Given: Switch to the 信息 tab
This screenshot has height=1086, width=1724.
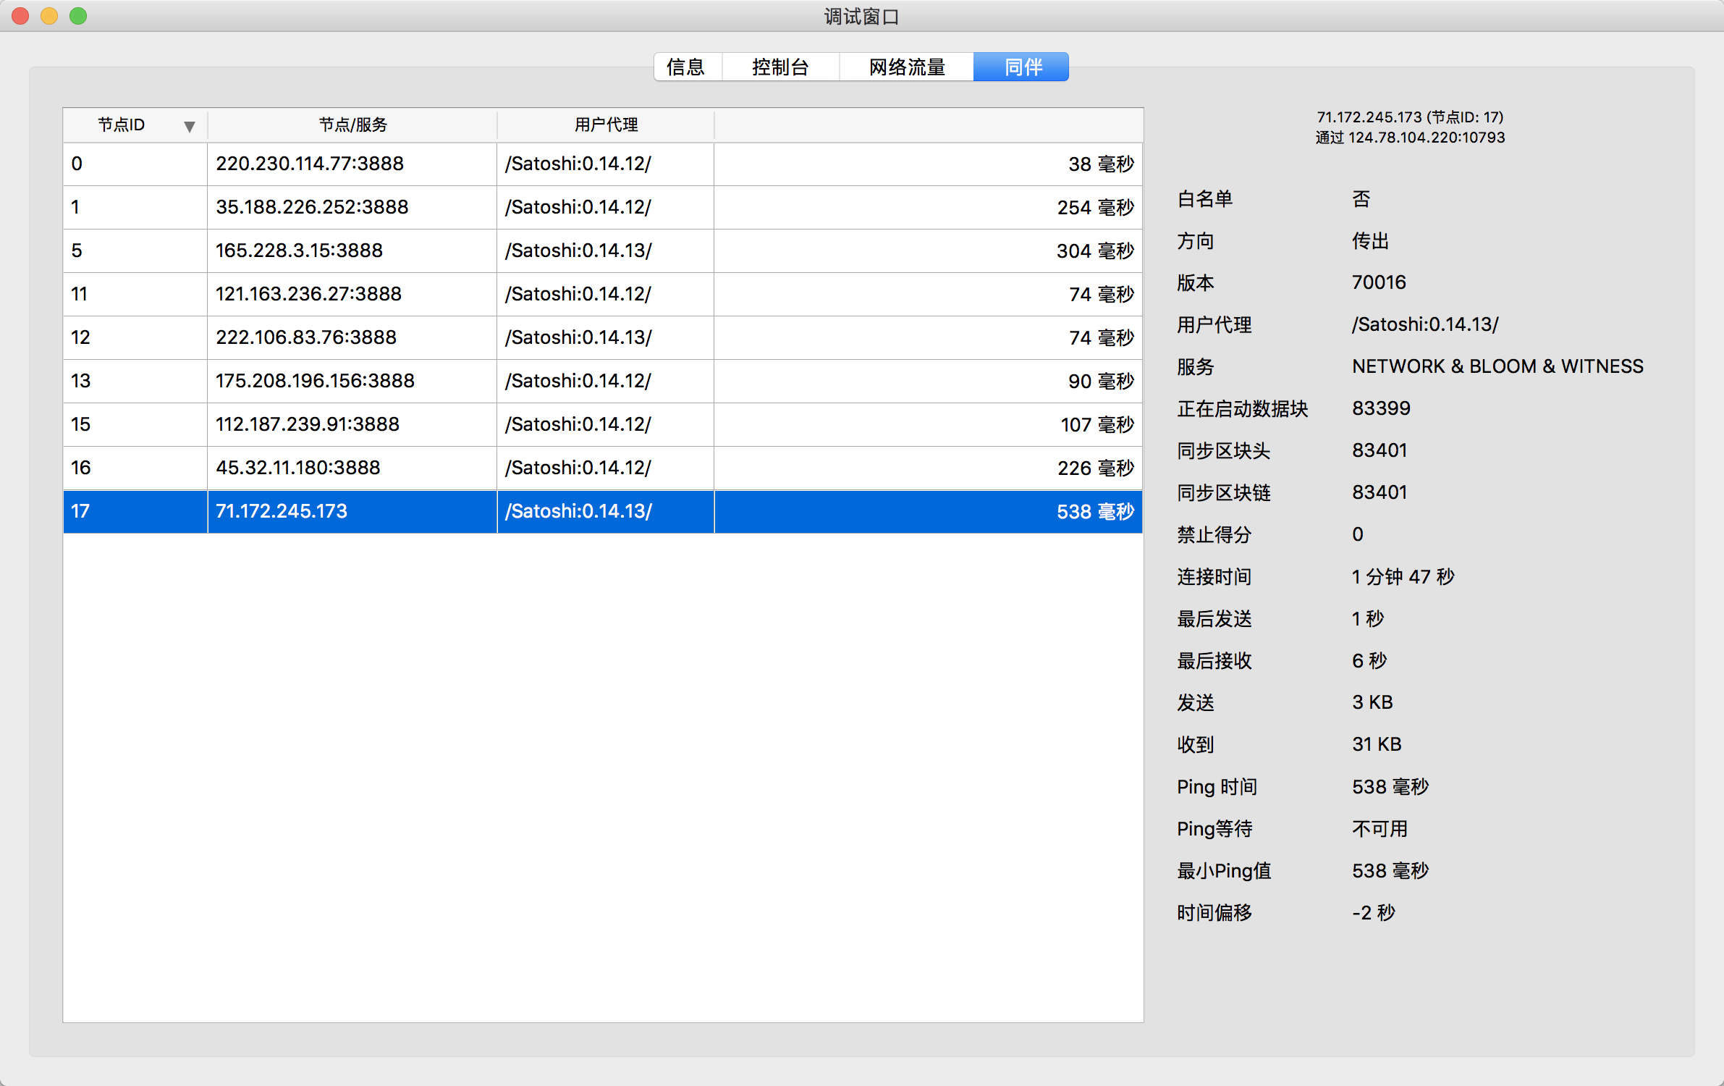Looking at the screenshot, I should point(686,67).
